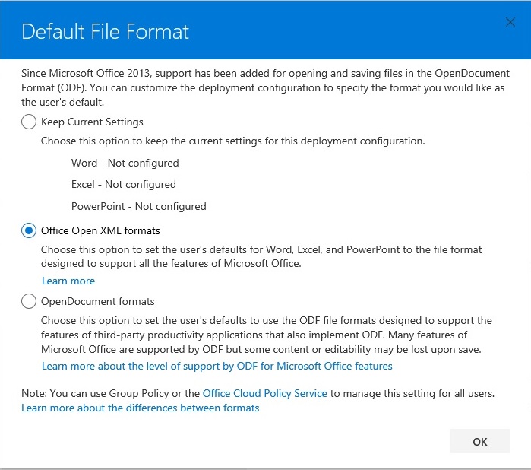The width and height of the screenshot is (531, 470).
Task: Close the Default File Format dialog
Action: (510, 23)
